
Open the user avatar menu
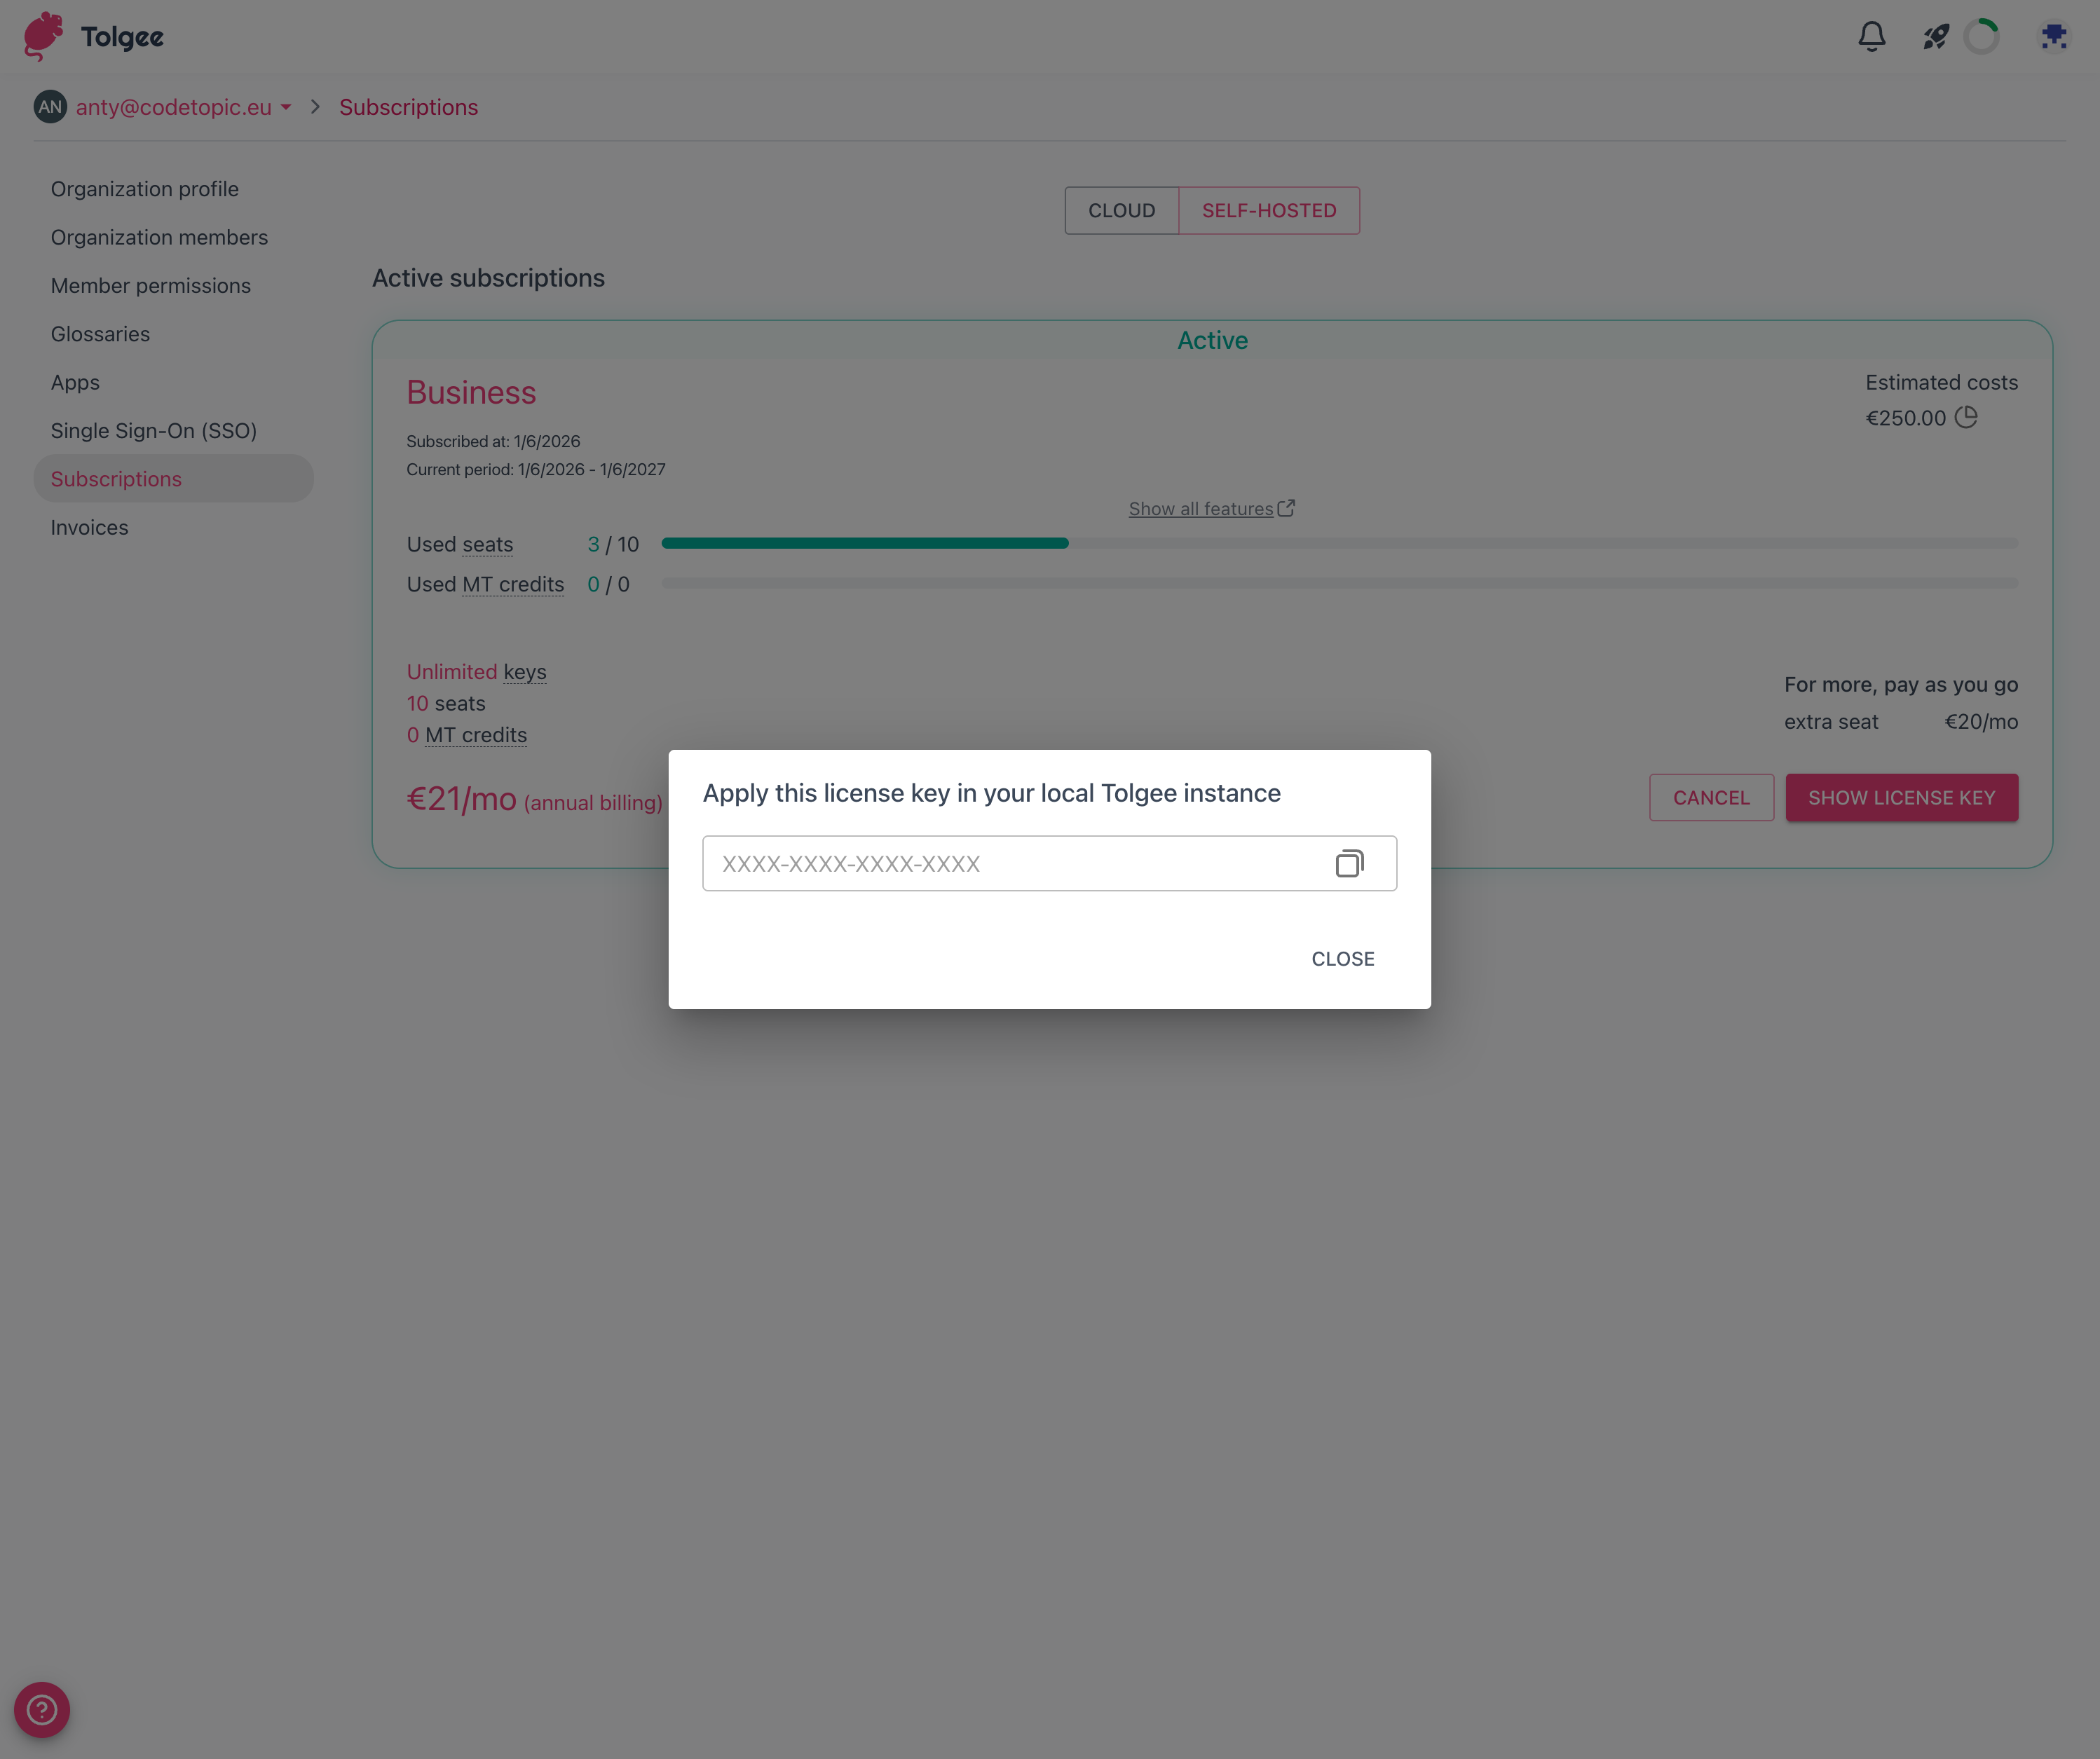[2053, 37]
